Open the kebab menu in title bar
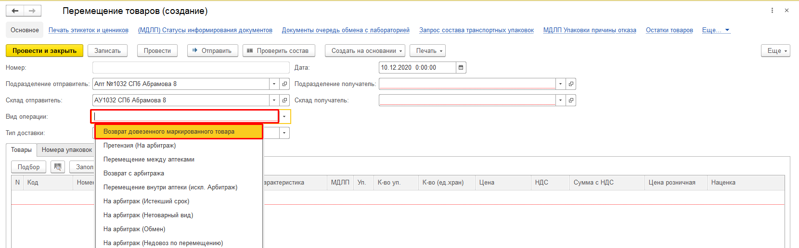799x248 pixels. pos(773,11)
